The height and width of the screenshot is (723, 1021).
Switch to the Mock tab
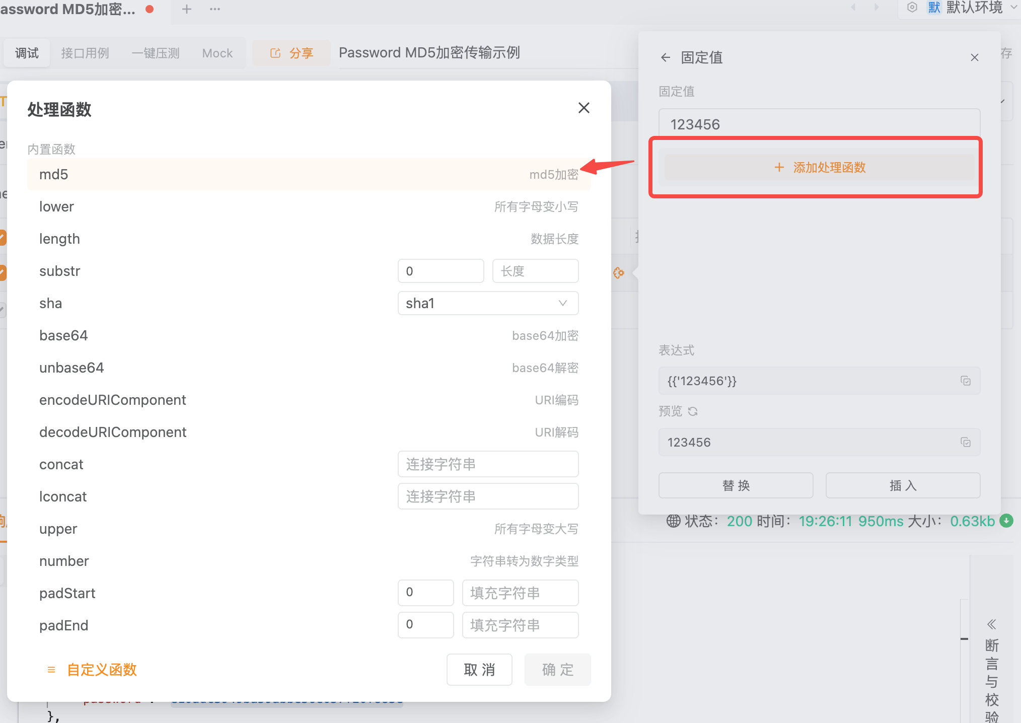(217, 52)
